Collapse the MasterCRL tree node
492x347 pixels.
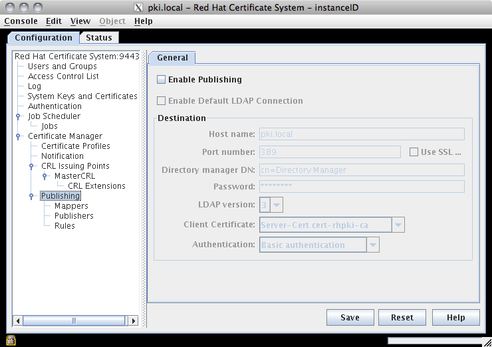click(45, 176)
